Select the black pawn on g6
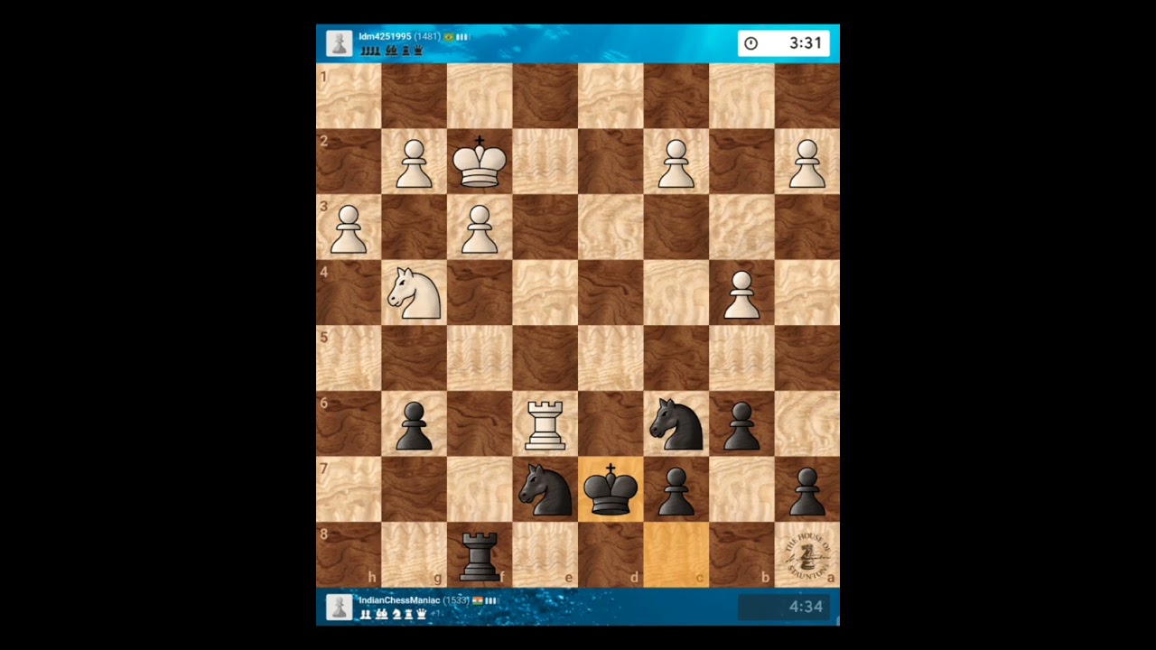 click(414, 425)
